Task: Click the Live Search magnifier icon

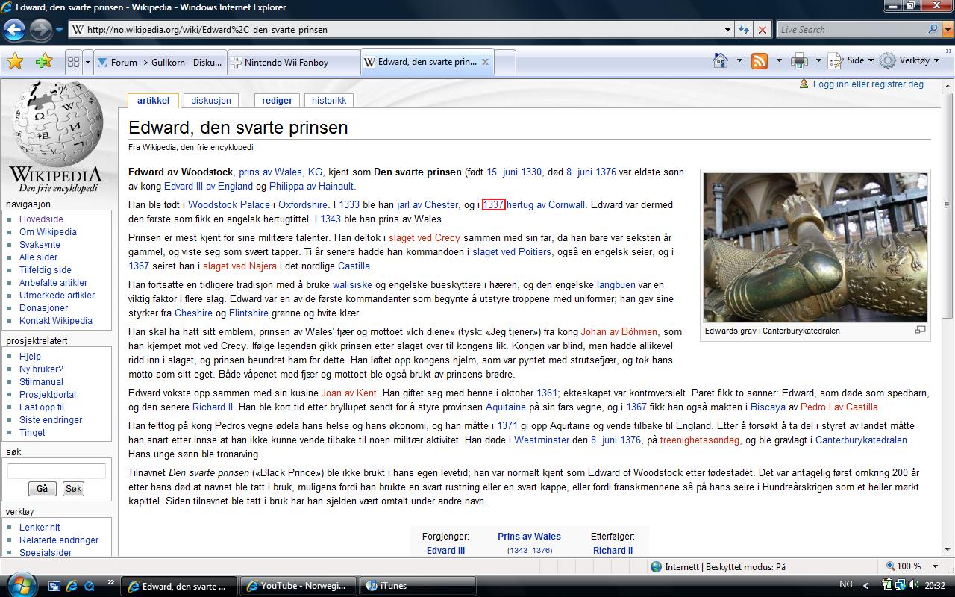Action: click(933, 30)
